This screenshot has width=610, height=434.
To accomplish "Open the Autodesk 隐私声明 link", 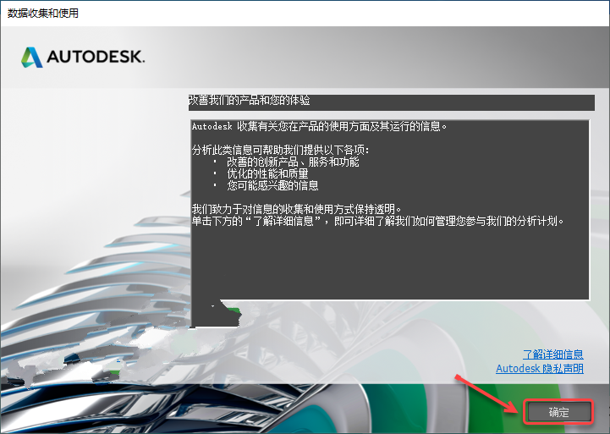I will click(x=540, y=368).
